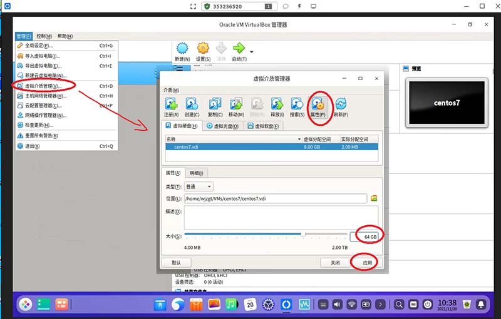Open the browser dock icon

pos(178,305)
